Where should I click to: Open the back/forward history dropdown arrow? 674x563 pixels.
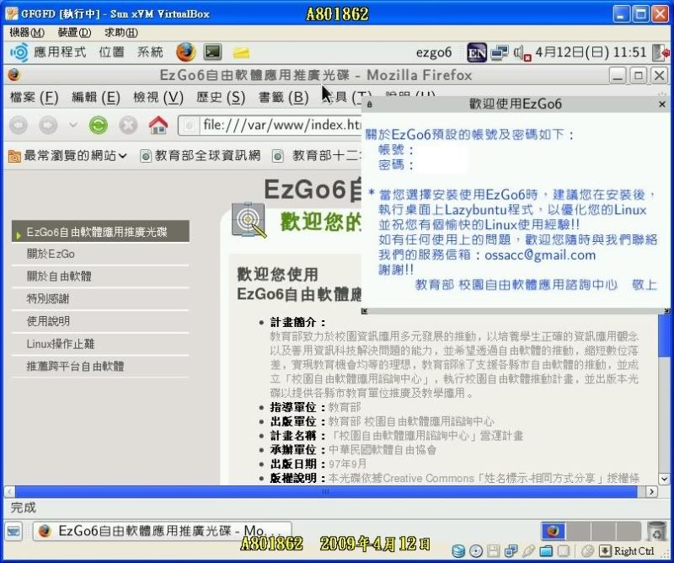[x=73, y=126]
